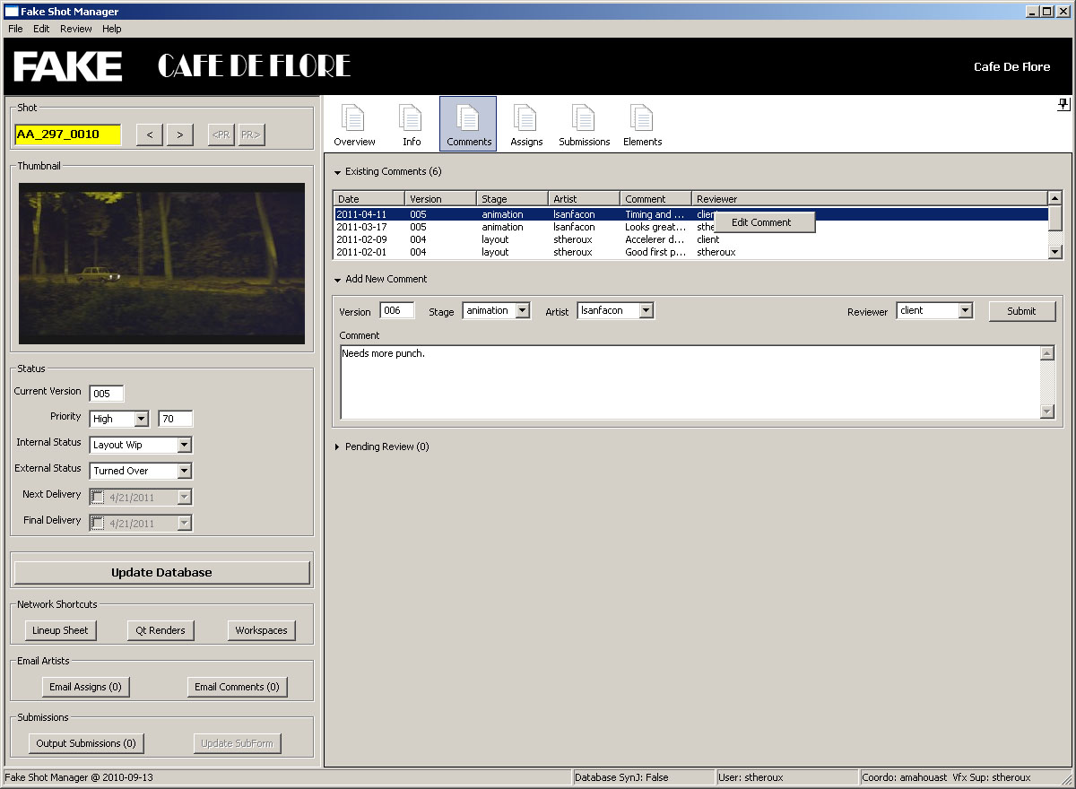This screenshot has height=789, width=1076.
Task: Open the Qt Renders shortcut
Action: (x=161, y=630)
